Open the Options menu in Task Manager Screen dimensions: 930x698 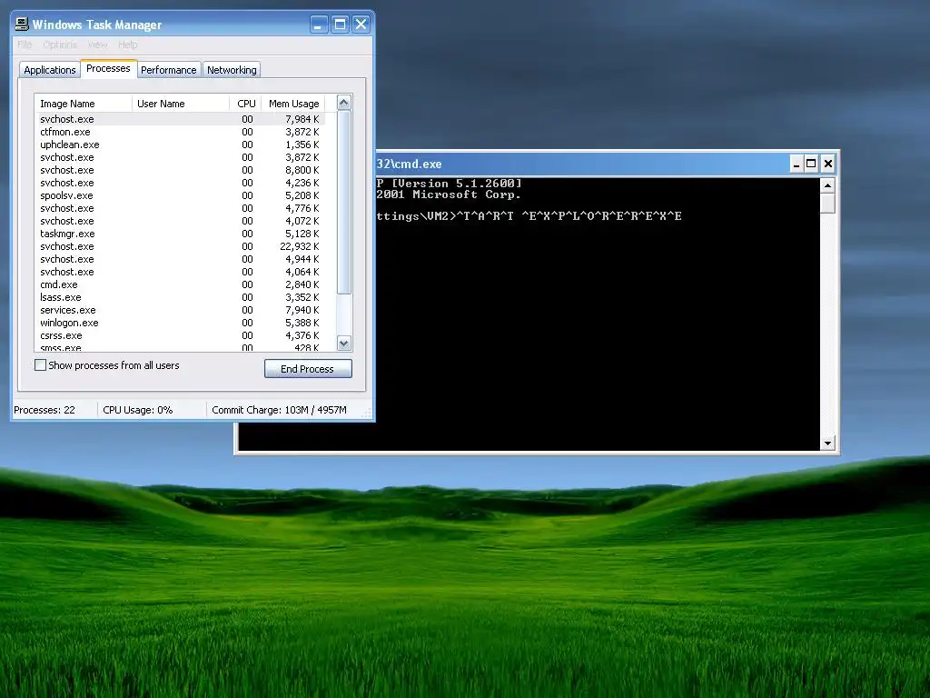pyautogui.click(x=60, y=45)
